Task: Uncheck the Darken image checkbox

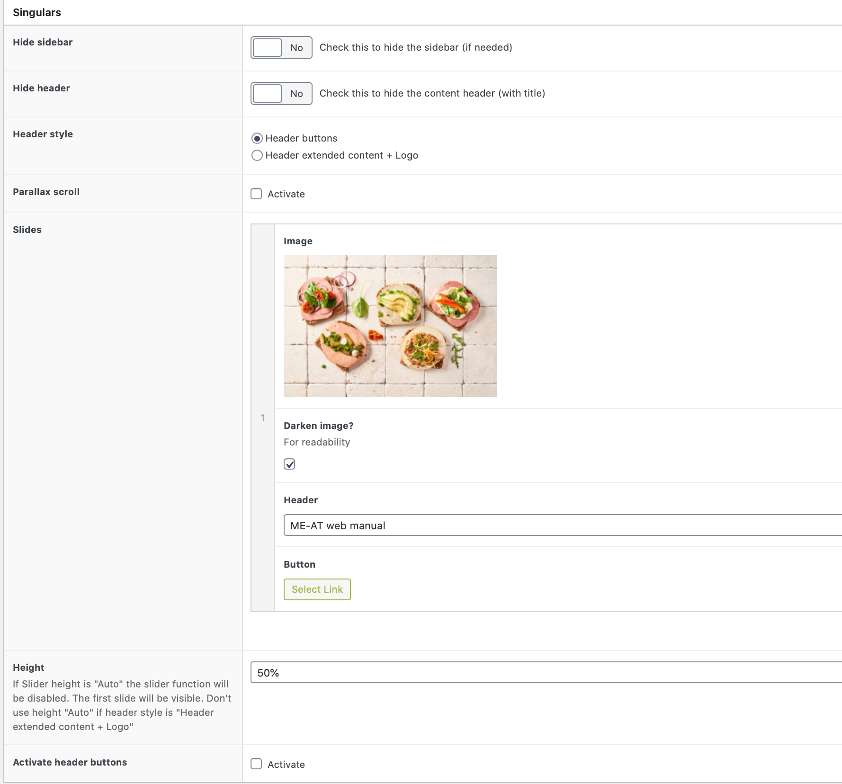Action: (x=289, y=464)
